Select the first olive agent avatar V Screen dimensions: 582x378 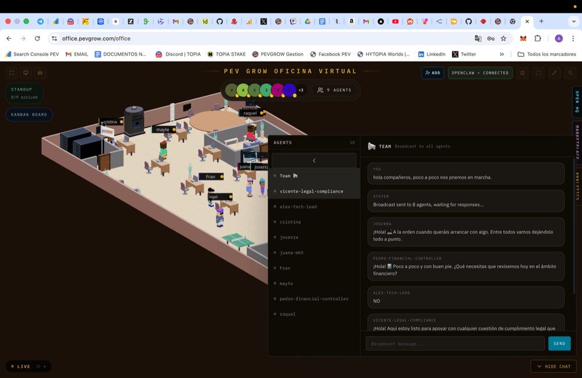click(x=231, y=90)
